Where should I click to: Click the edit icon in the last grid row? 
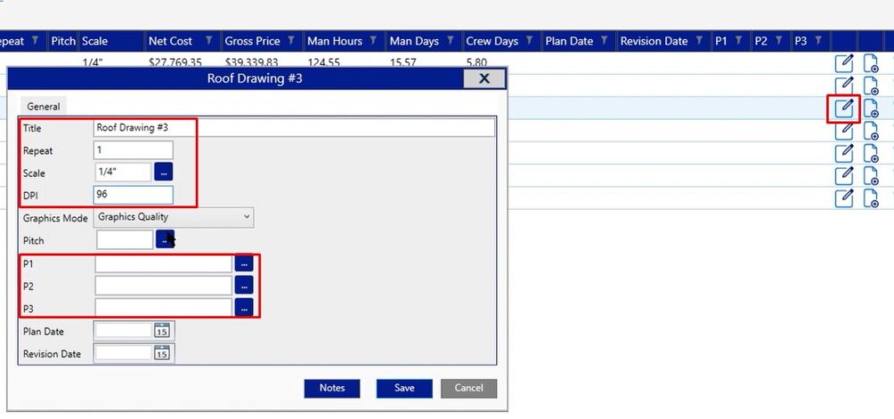[x=844, y=197]
